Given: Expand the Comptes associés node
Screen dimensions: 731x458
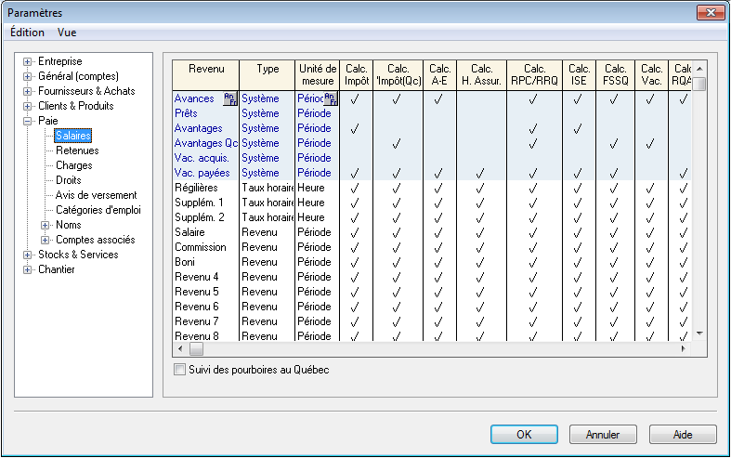Looking at the screenshot, I should click(46, 240).
